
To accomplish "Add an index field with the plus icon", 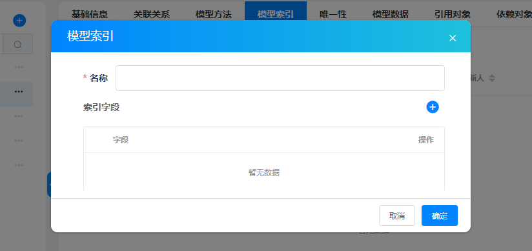I will pos(433,107).
